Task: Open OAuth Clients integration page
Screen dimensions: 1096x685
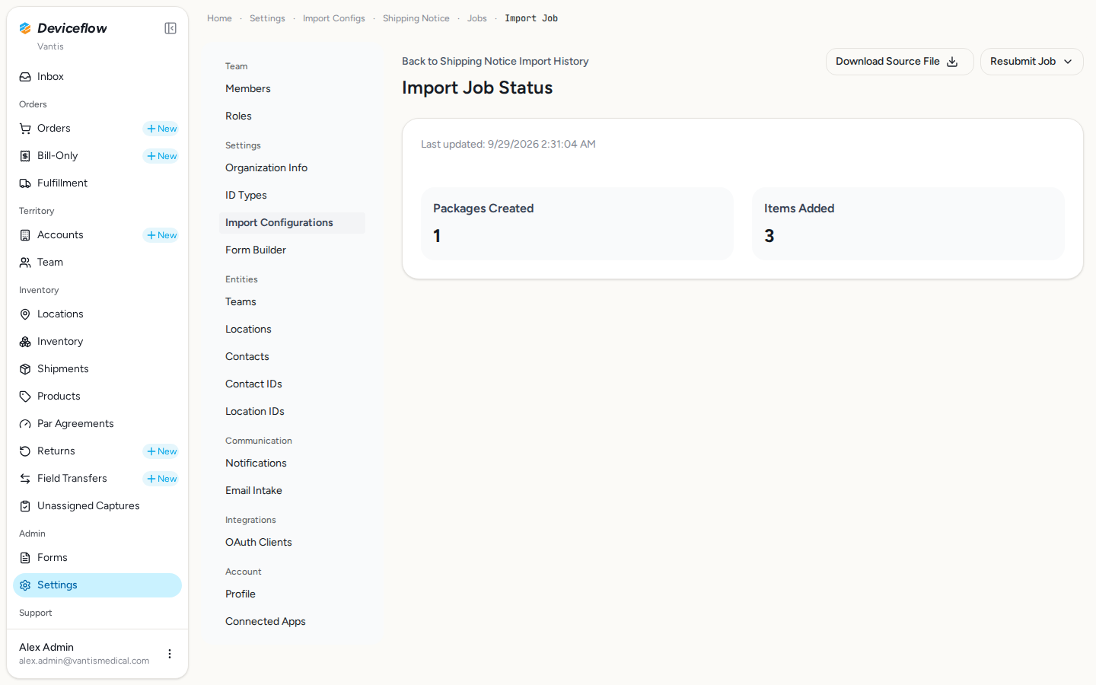Action: [292, 543]
